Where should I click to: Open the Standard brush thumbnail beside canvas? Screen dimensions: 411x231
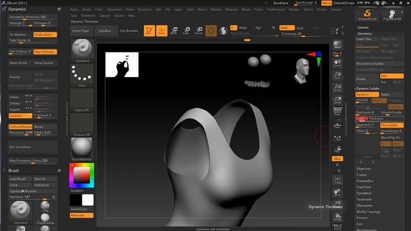pos(82,51)
